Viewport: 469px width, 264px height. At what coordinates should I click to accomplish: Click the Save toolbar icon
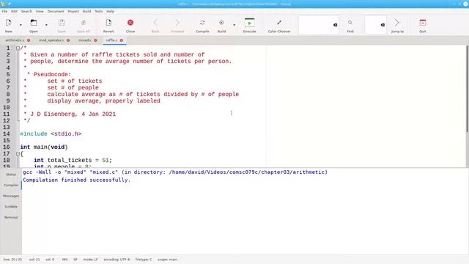click(x=62, y=23)
